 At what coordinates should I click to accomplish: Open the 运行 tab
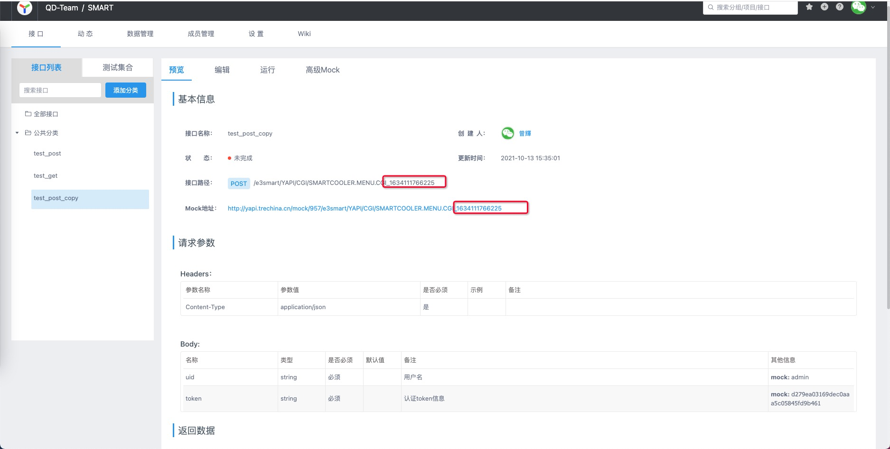(x=268, y=70)
